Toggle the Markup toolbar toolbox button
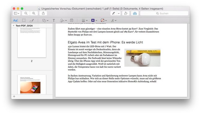Image resolution: width=201 pixels, height=115 pixels. (x=135, y=14)
